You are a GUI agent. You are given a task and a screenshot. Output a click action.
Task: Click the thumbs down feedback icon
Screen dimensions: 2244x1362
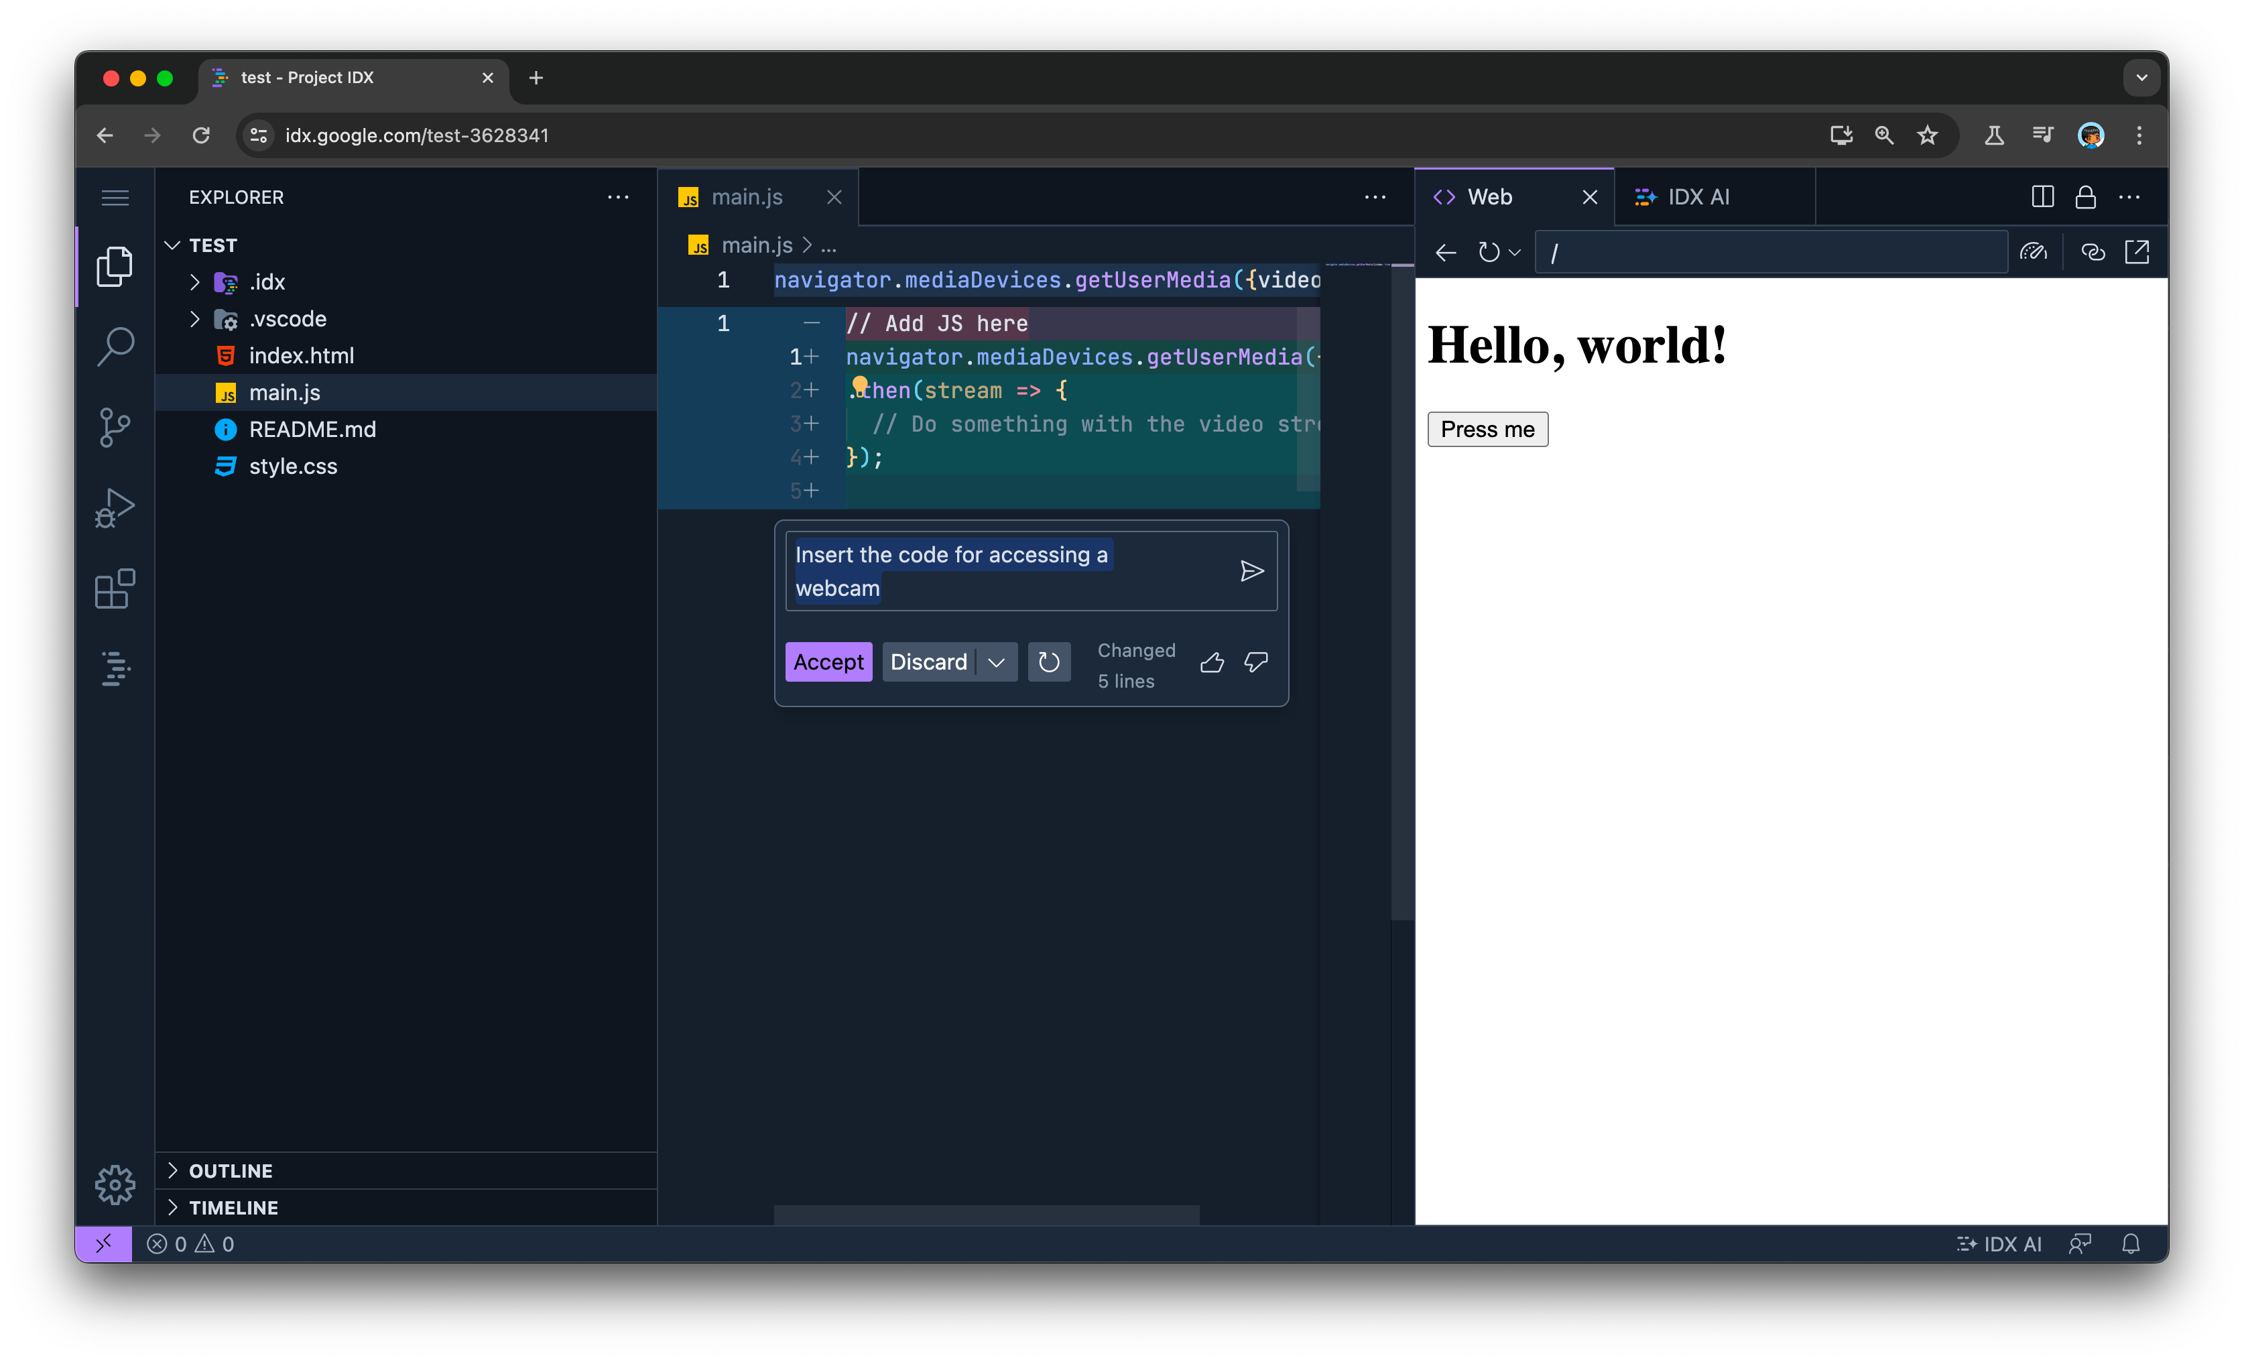[1256, 662]
